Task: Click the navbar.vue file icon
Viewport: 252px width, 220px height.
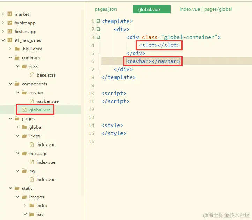Action: [32, 101]
